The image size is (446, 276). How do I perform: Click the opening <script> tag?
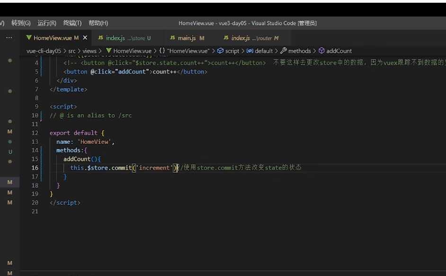click(x=63, y=107)
